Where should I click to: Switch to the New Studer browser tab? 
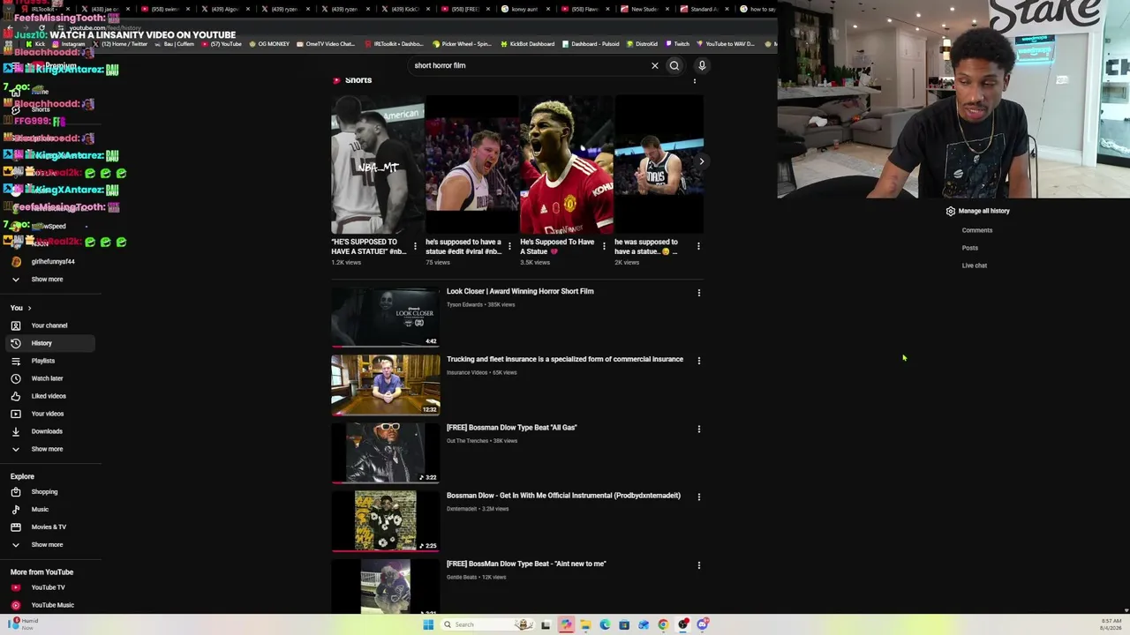pyautogui.click(x=644, y=9)
